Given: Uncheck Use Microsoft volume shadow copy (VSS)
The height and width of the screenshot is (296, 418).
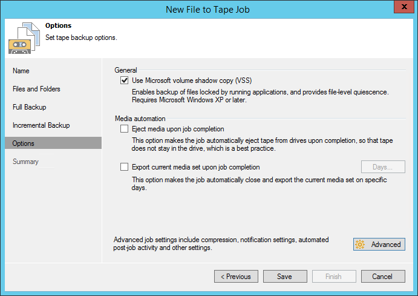Looking at the screenshot, I should click(x=124, y=81).
